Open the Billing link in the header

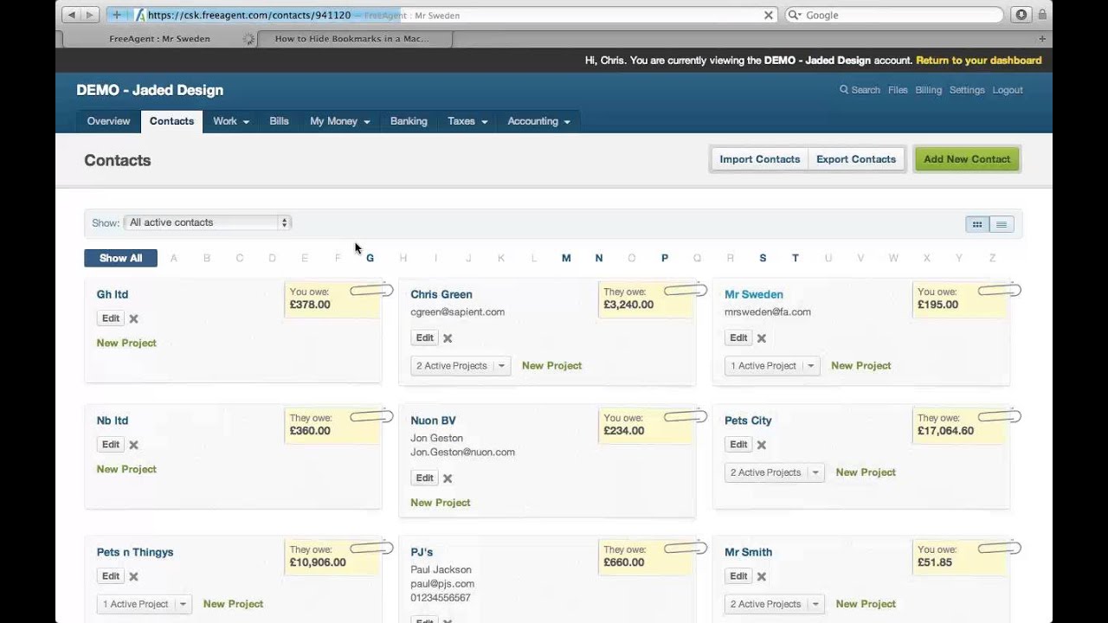pyautogui.click(x=928, y=90)
